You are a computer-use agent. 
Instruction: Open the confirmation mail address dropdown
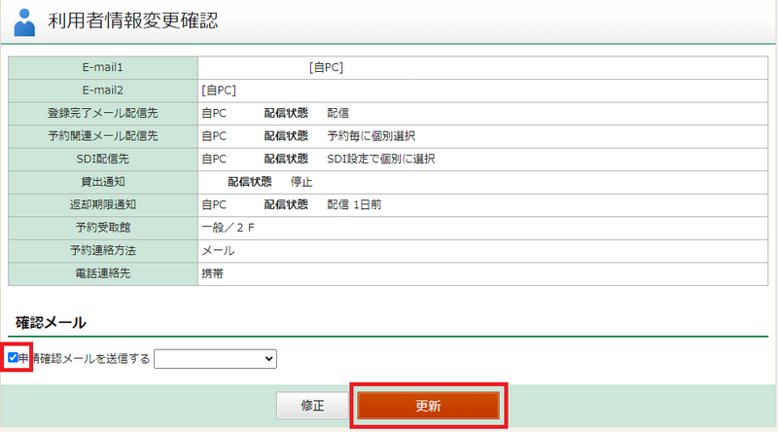coord(215,359)
